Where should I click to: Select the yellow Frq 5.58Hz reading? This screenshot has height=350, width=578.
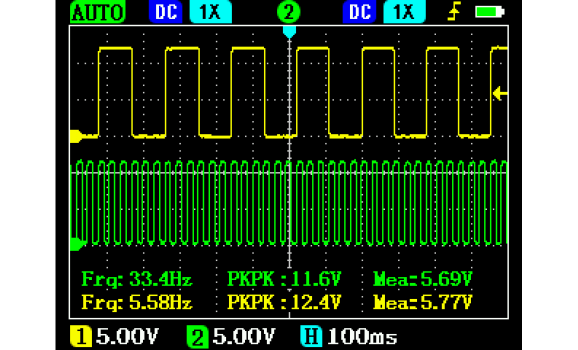click(x=137, y=302)
